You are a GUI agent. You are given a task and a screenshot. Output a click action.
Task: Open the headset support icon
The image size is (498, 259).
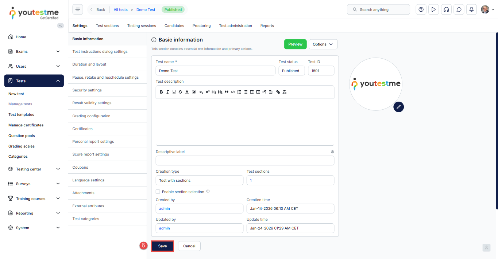tap(446, 10)
